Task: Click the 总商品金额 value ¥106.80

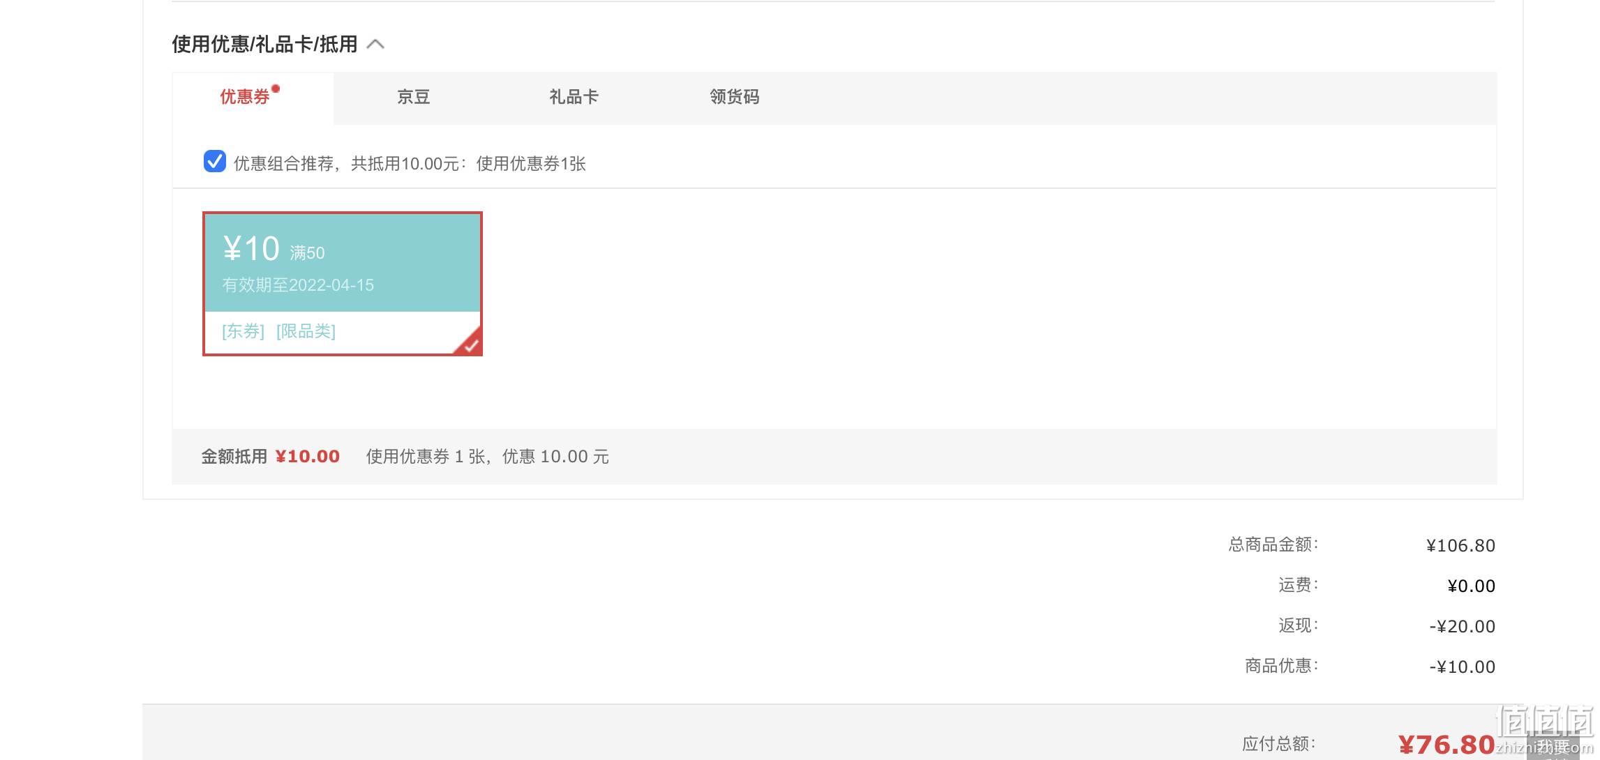Action: (x=1460, y=545)
